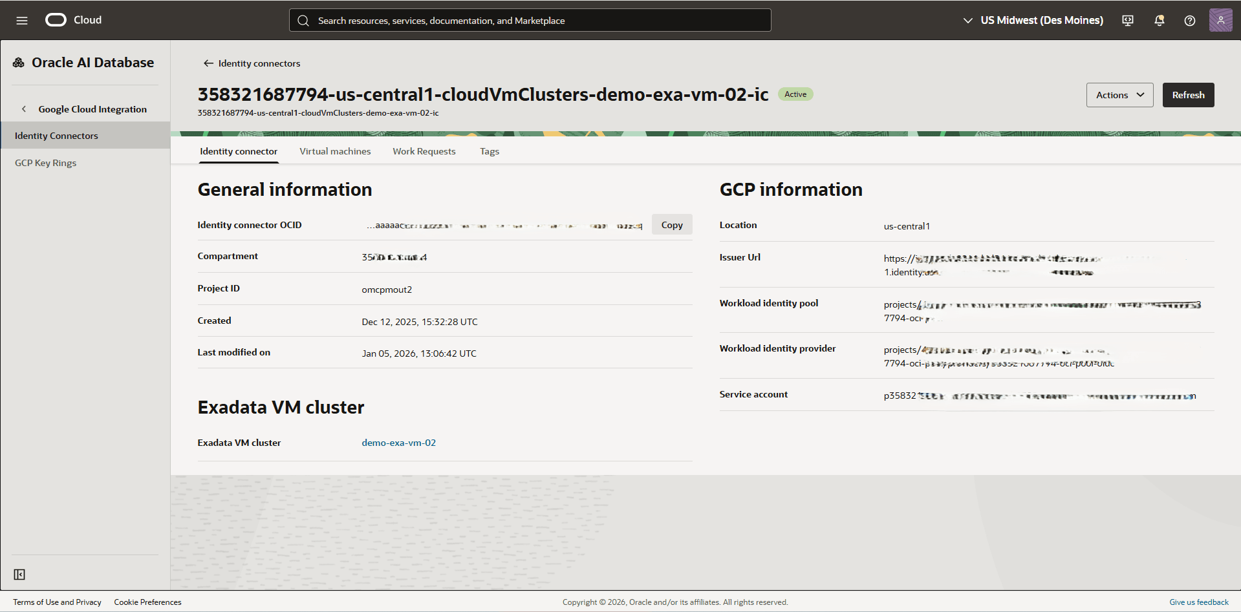The height and width of the screenshot is (612, 1241).
Task: Open the notifications bell
Action: 1158,20
